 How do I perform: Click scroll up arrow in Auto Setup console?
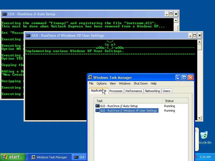coord(176,21)
